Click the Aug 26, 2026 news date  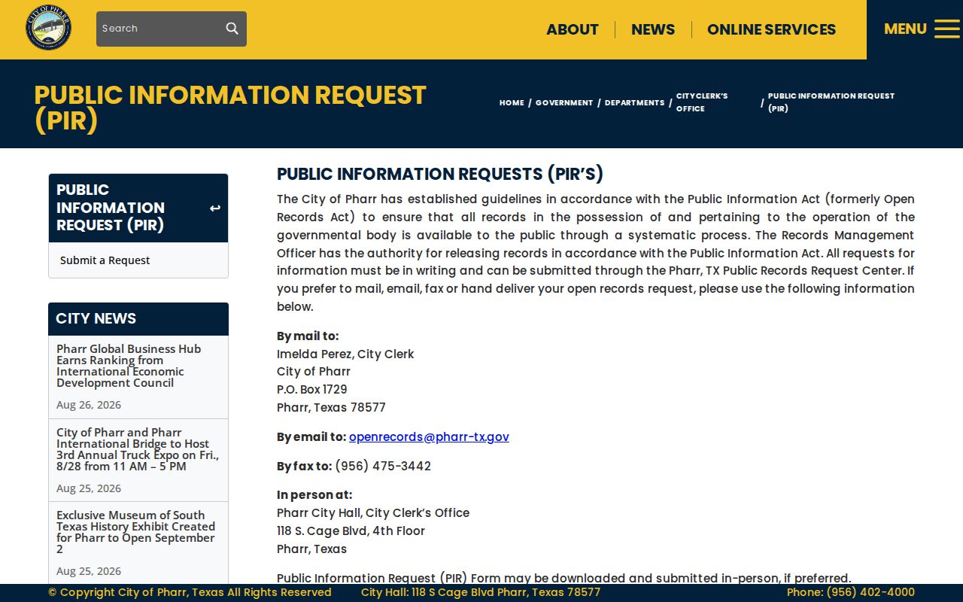pos(89,405)
